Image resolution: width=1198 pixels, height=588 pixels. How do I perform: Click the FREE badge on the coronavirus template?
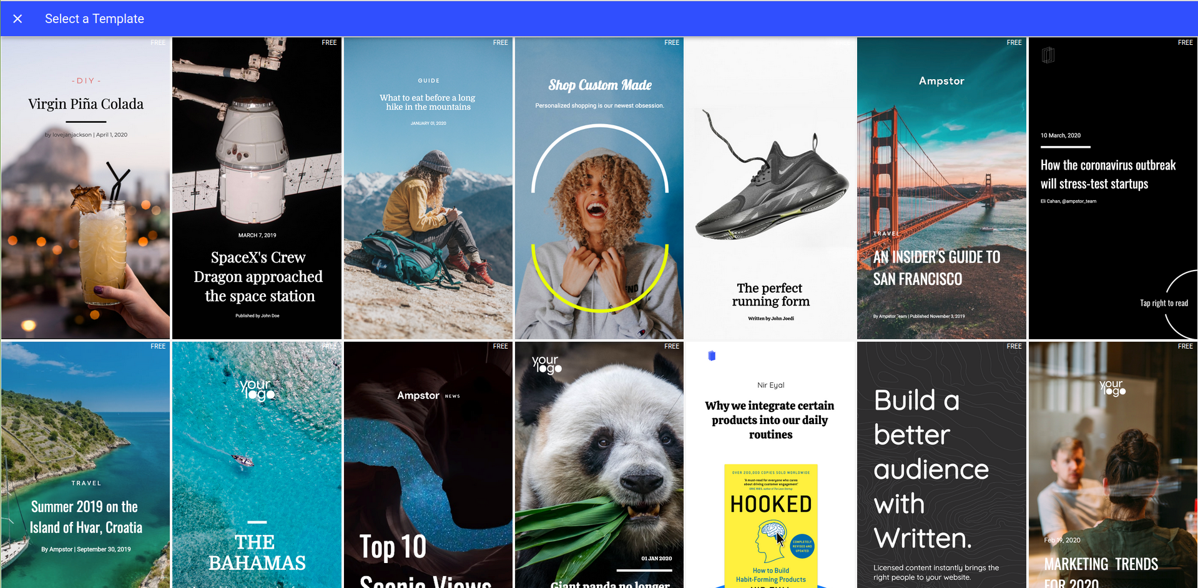pos(1185,42)
